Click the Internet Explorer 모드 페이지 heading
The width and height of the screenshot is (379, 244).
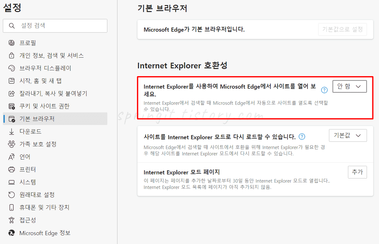(x=181, y=172)
